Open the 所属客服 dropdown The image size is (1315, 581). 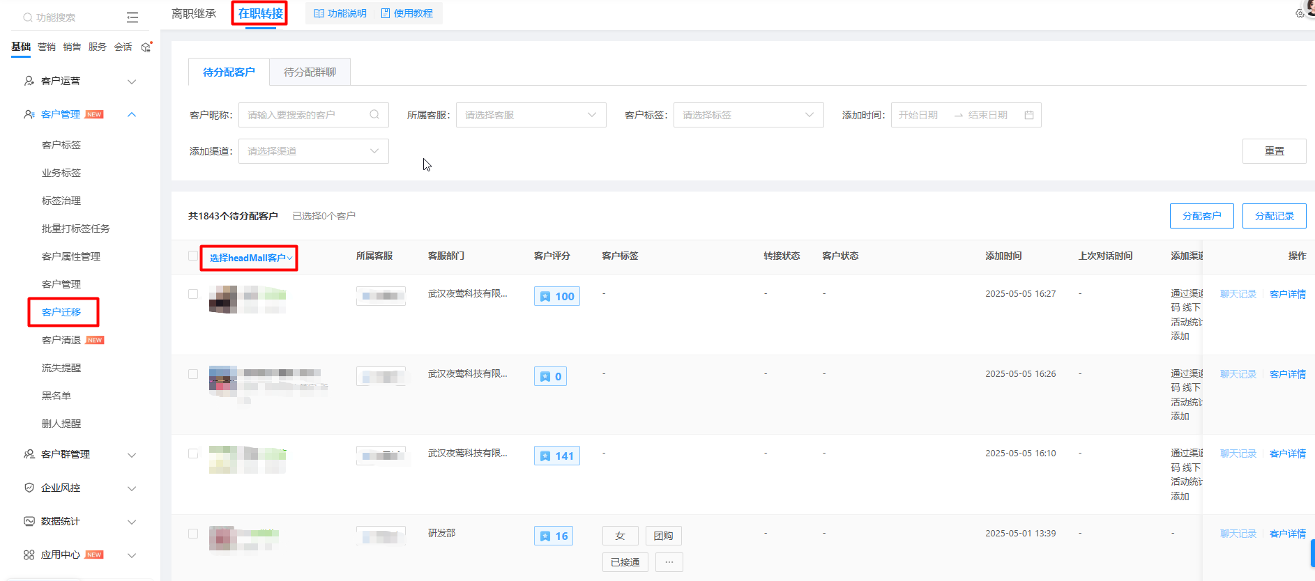pos(531,115)
